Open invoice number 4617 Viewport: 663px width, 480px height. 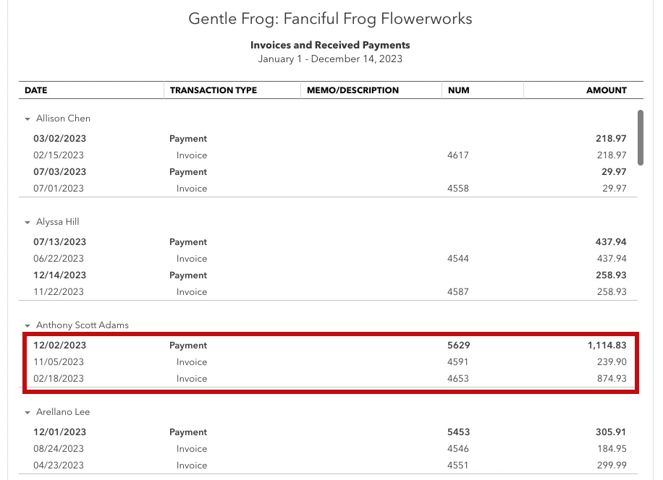(x=330, y=155)
